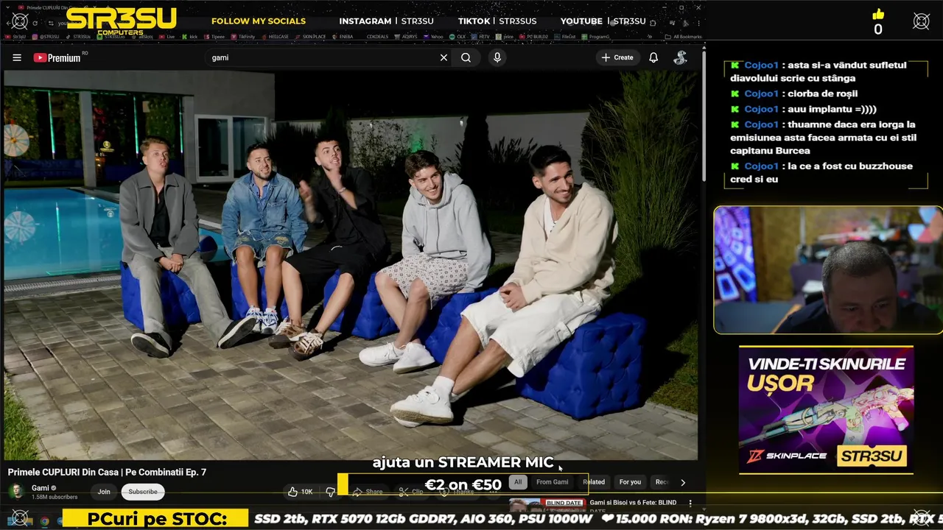Screen dimensions: 943x530
Task: Open the HELLCASE bookmark
Action: (274, 36)
